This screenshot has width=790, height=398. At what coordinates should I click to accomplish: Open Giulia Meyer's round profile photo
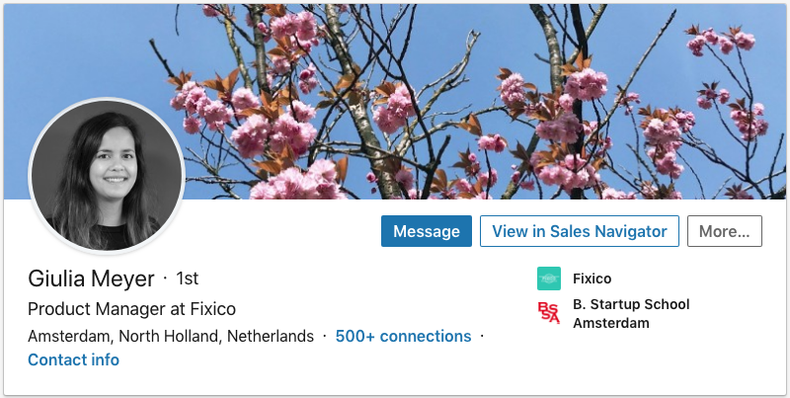point(107,174)
